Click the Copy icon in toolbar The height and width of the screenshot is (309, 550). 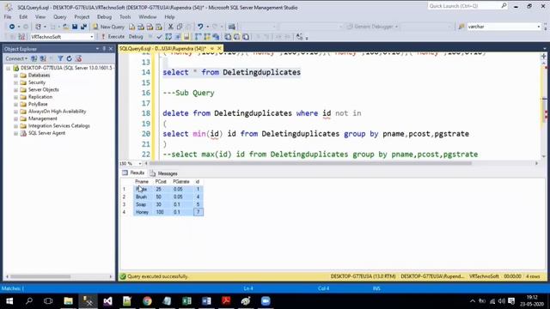point(180,27)
